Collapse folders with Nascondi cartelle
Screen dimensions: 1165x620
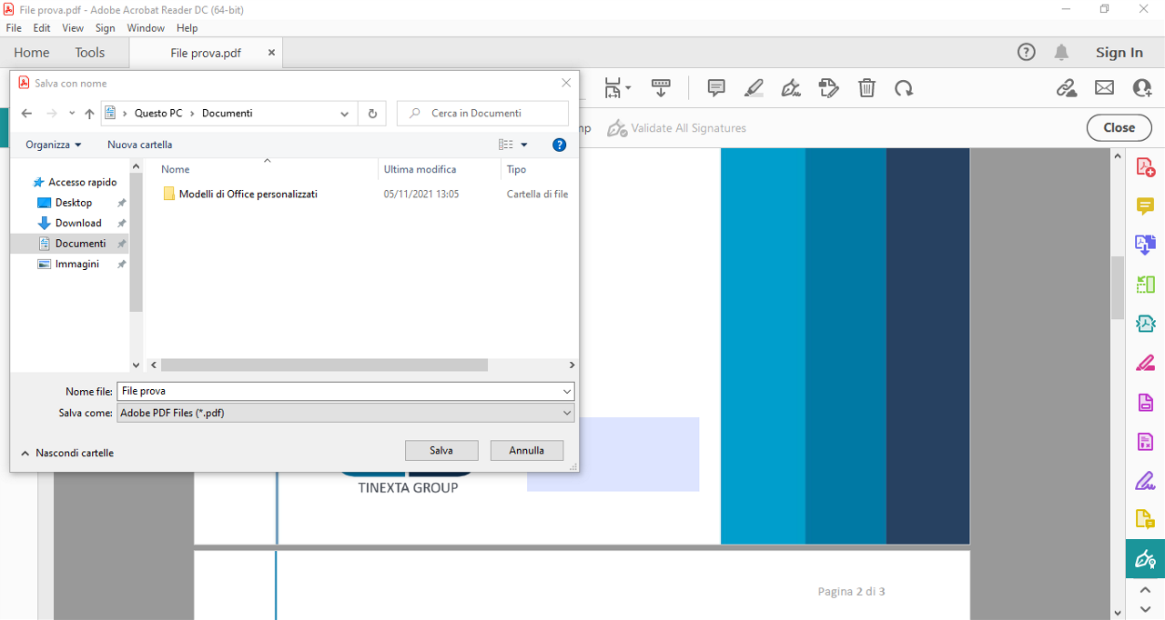point(66,453)
